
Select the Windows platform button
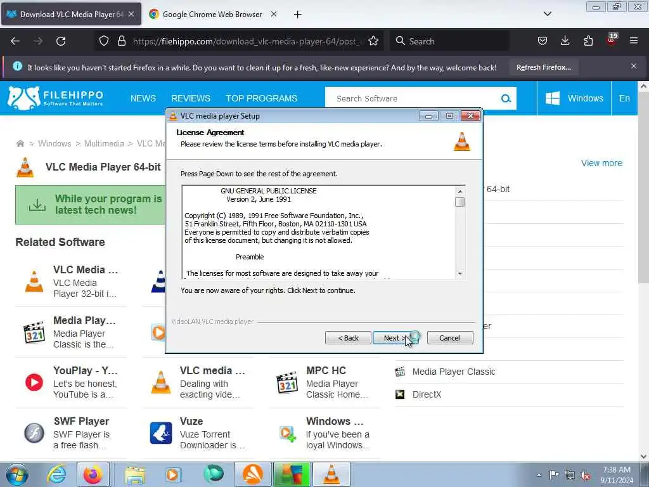[574, 98]
